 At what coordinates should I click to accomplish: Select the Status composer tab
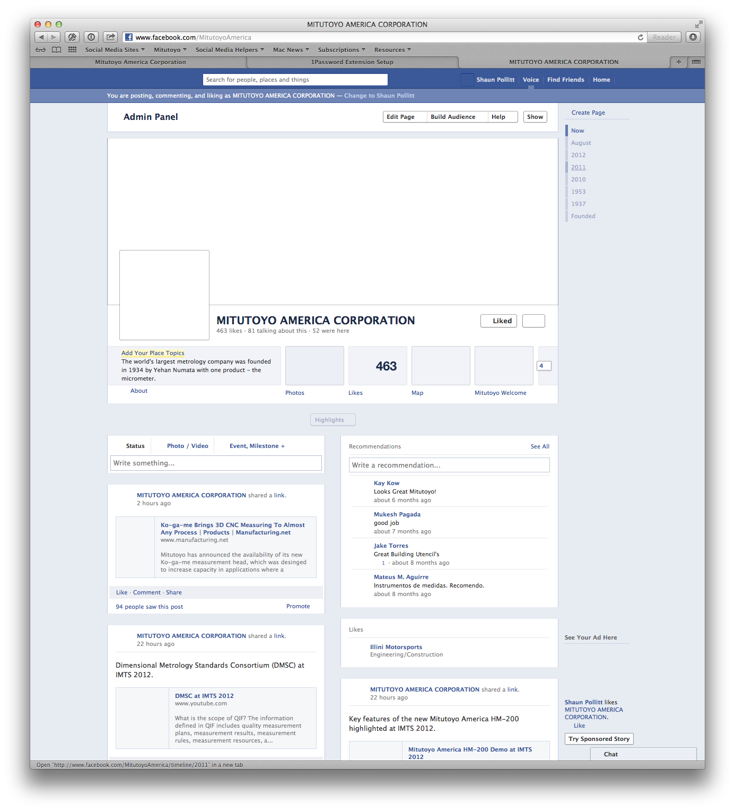(135, 446)
